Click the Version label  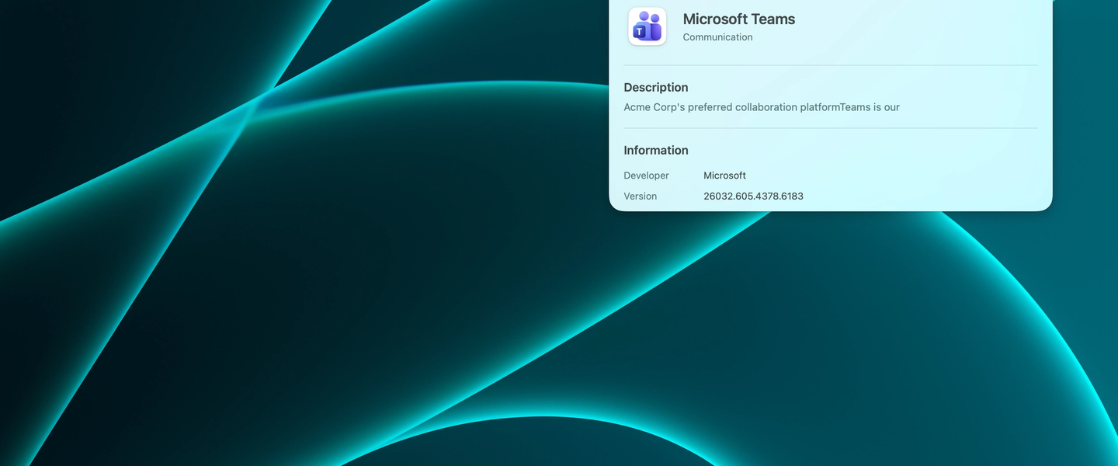[641, 196]
